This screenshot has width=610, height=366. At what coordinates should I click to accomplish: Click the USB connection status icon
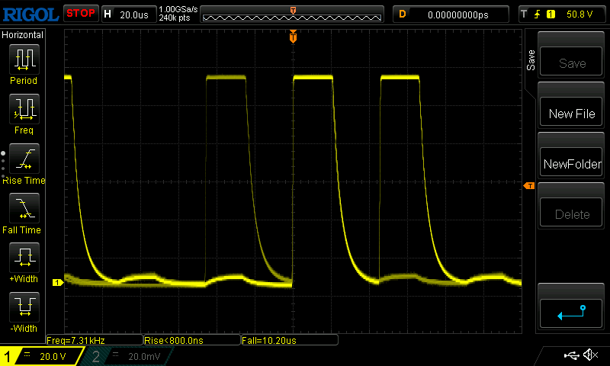pyautogui.click(x=570, y=355)
